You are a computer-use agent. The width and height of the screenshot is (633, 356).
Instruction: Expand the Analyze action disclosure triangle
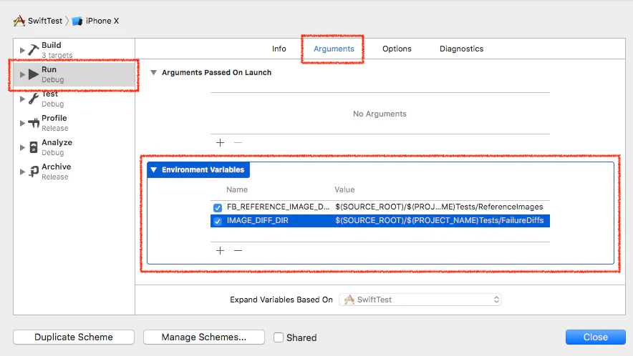click(x=22, y=147)
